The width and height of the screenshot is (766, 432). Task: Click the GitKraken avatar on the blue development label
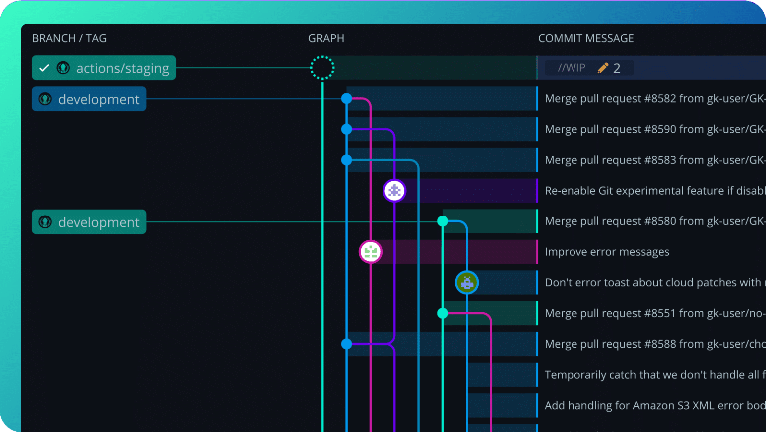pyautogui.click(x=45, y=99)
